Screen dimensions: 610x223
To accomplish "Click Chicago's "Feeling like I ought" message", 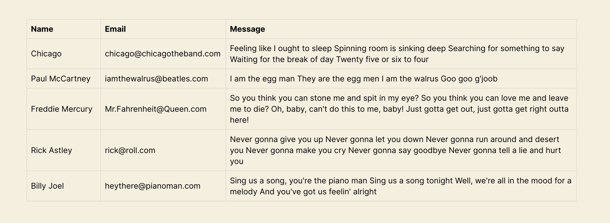I will (x=397, y=54).
